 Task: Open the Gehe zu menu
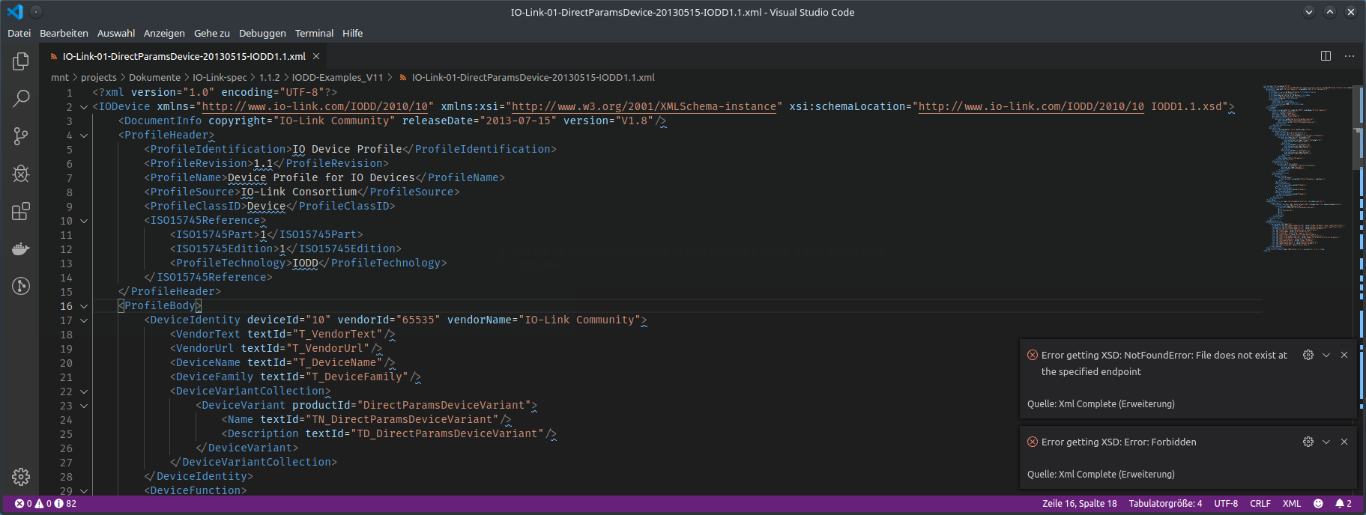[212, 33]
